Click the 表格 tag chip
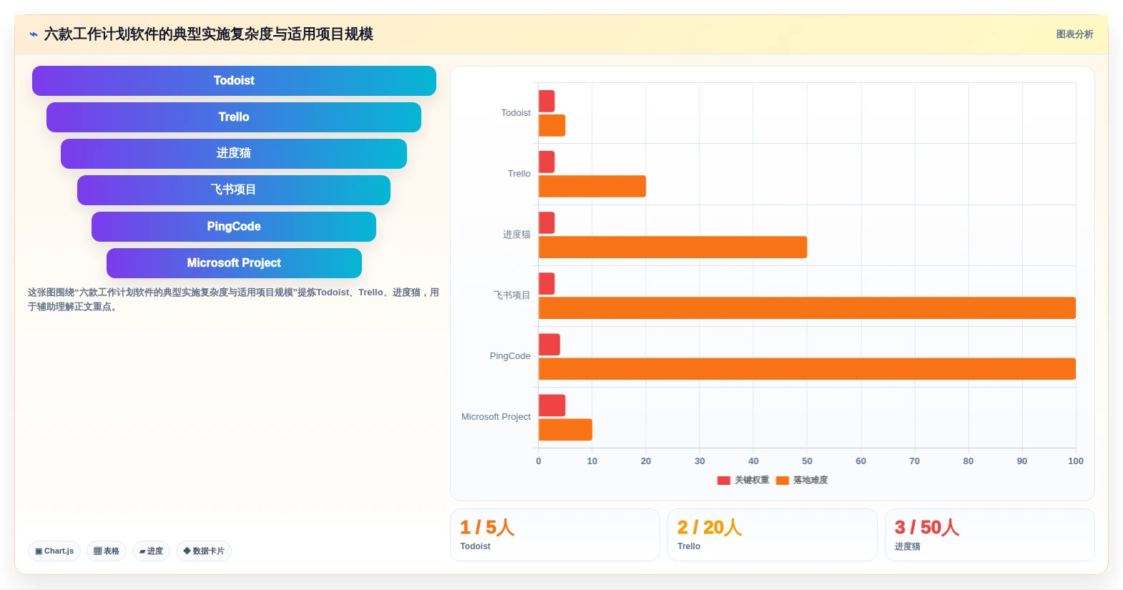 pyautogui.click(x=107, y=551)
